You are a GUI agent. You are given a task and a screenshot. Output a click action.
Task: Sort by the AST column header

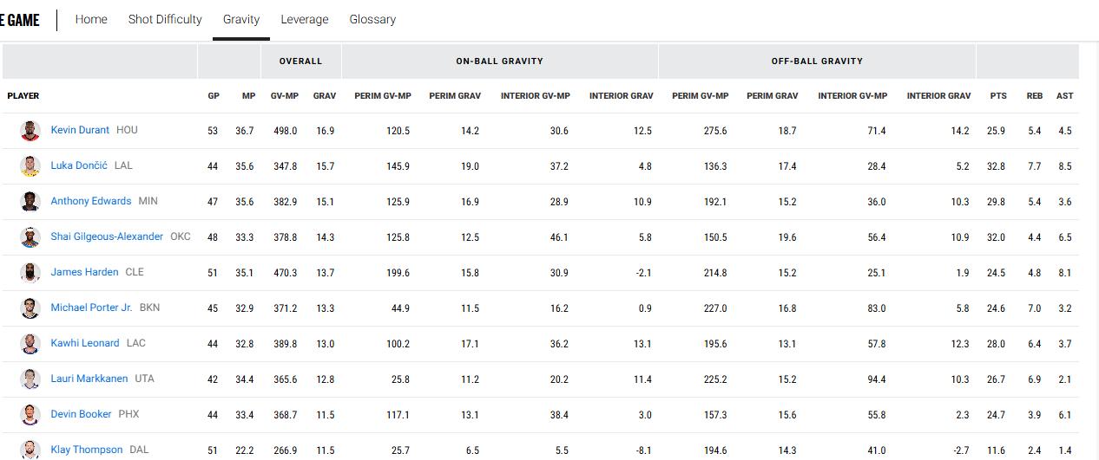click(x=1064, y=96)
